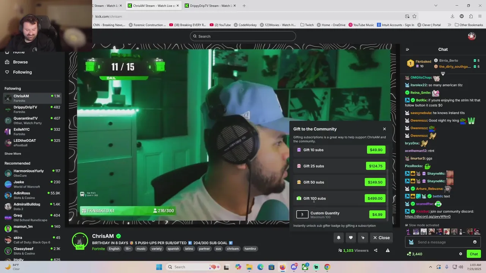The image size is (486, 273).
Task: Open the browser extensions puzzle icon
Action: click(x=471, y=16)
